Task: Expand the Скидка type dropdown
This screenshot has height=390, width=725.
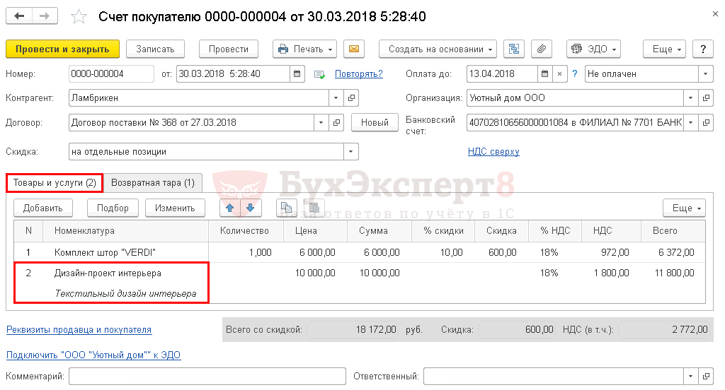Action: coord(351,151)
